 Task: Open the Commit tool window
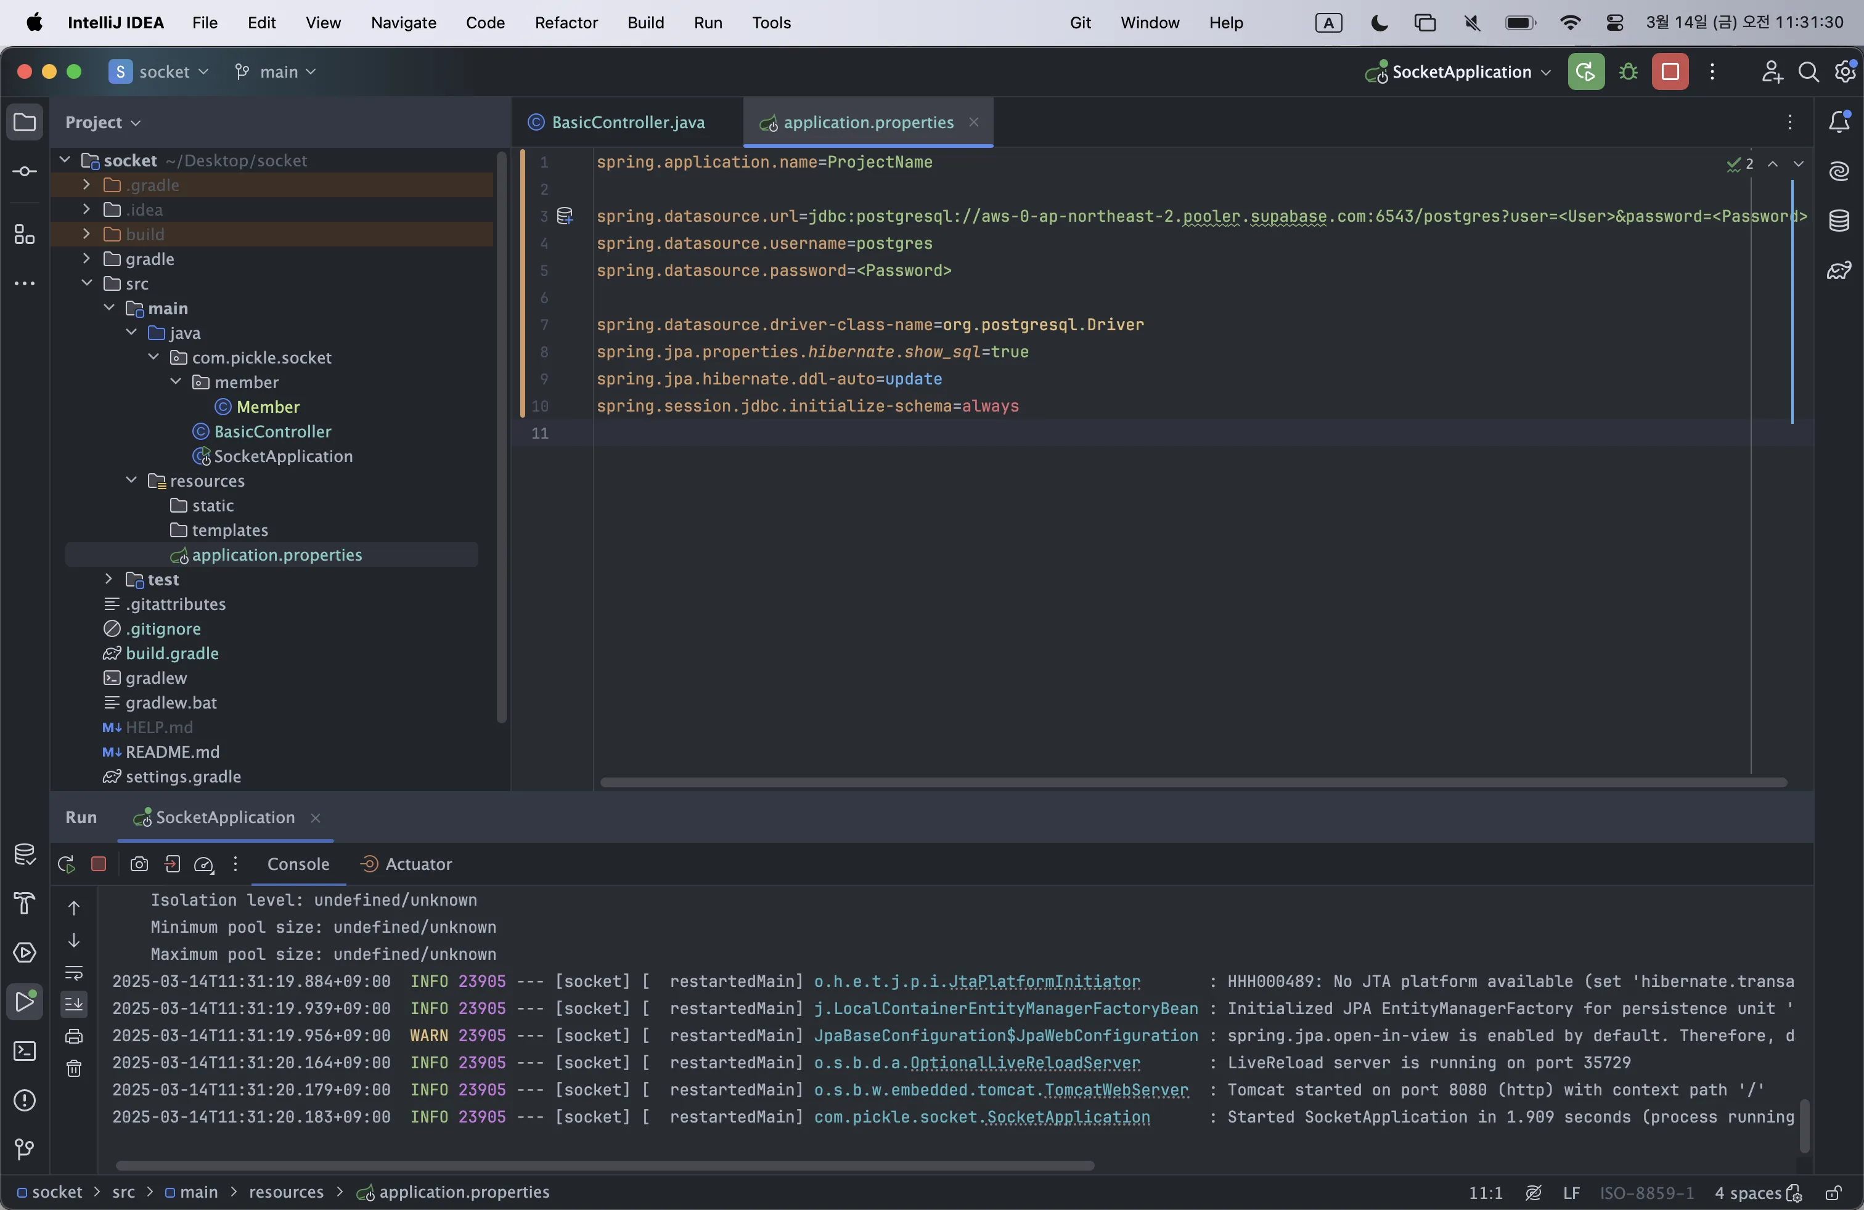click(x=24, y=171)
